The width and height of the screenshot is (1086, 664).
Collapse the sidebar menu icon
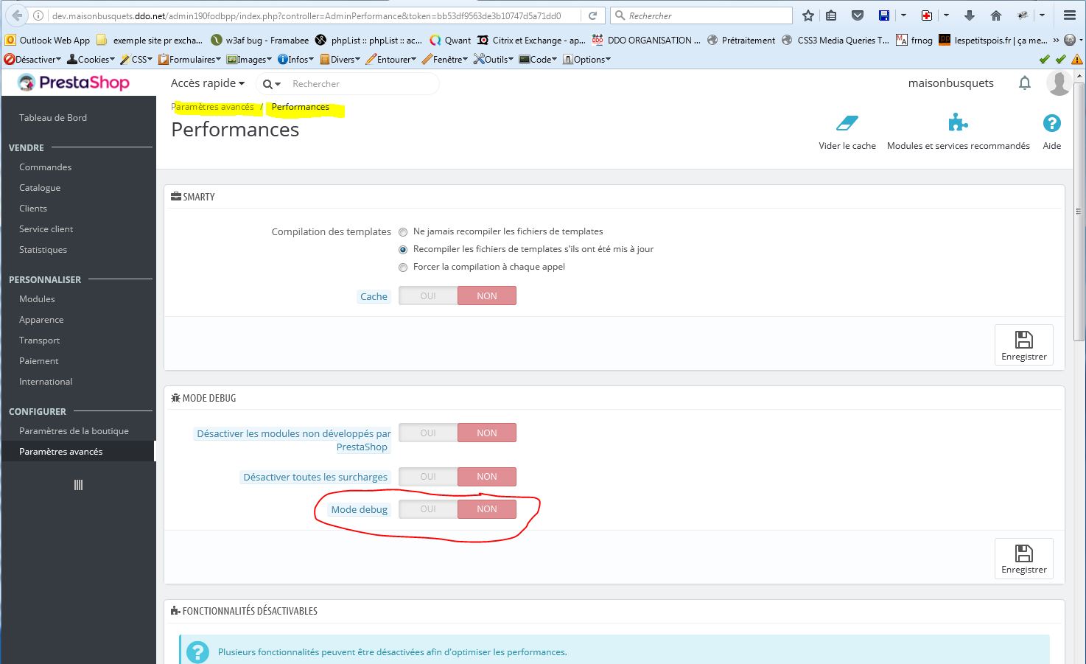78,485
